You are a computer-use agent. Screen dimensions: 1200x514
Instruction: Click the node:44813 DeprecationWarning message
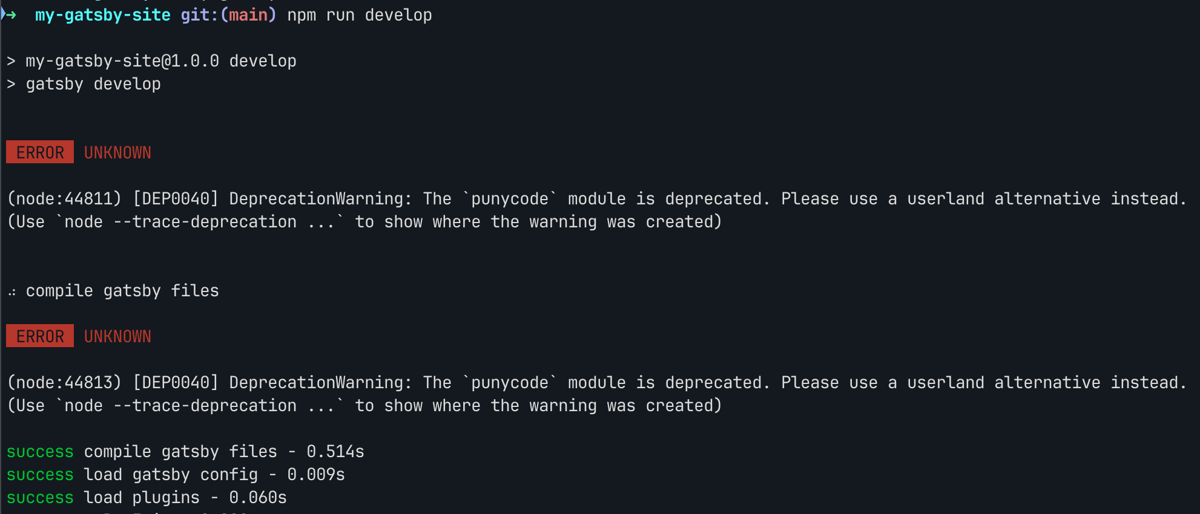click(597, 382)
